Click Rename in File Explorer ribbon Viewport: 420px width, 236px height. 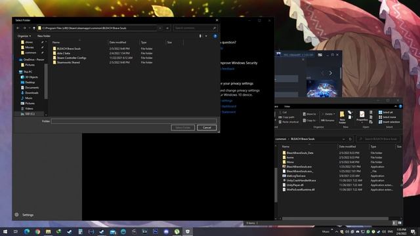(x=327, y=121)
